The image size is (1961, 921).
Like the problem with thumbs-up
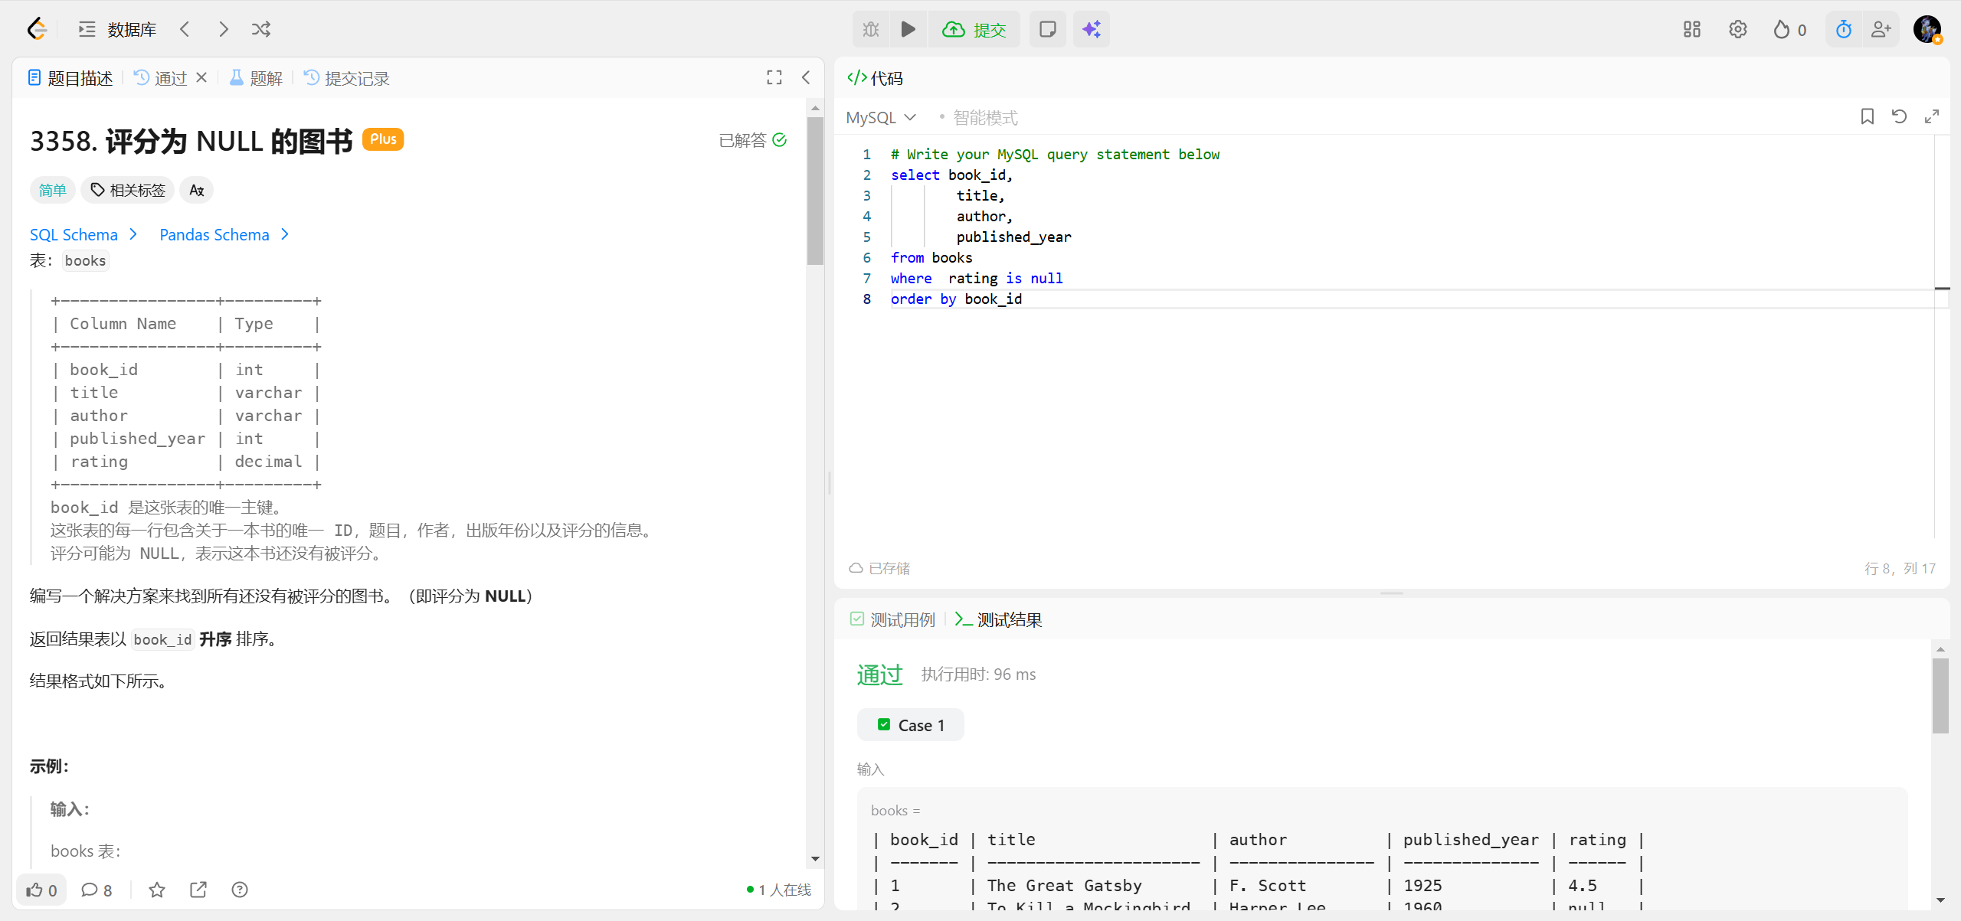pos(41,890)
